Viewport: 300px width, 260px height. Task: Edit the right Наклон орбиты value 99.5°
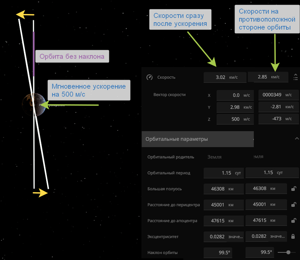point(260,252)
